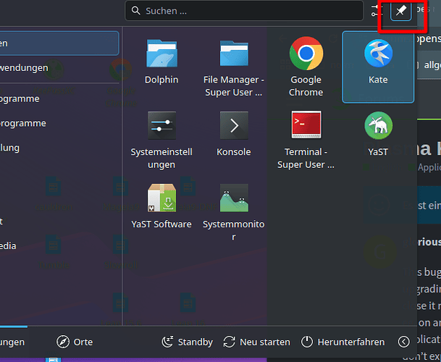This screenshot has height=362, width=441.
Task: Put the computer in Standby
Action: (187, 342)
